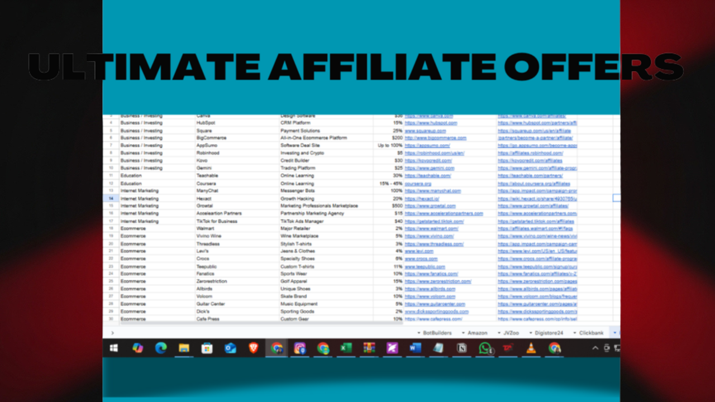Open the affiliates.robinhood.com affiliate link

coord(530,153)
